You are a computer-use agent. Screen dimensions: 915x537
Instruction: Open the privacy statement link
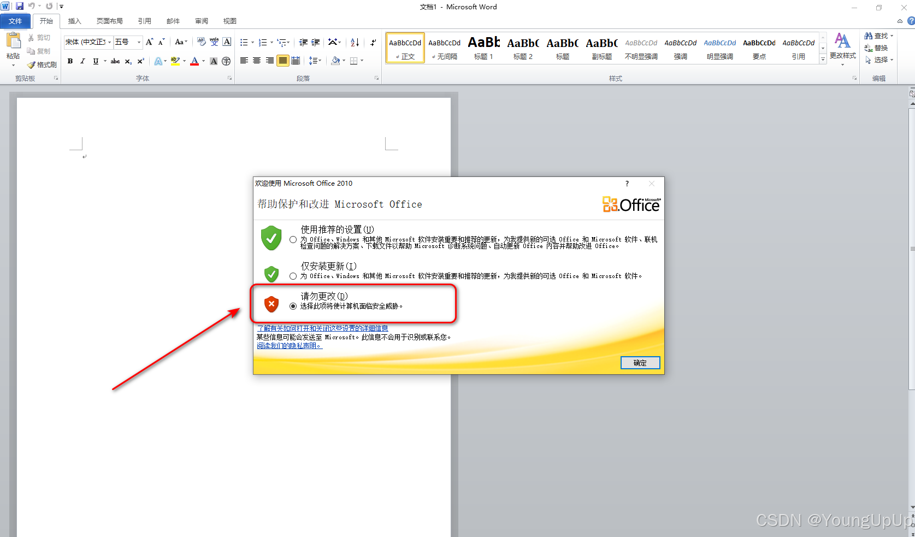click(x=290, y=345)
